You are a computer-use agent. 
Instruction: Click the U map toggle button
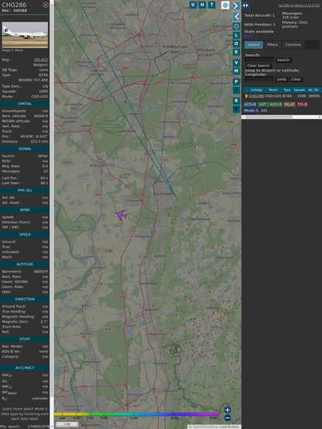[193, 5]
